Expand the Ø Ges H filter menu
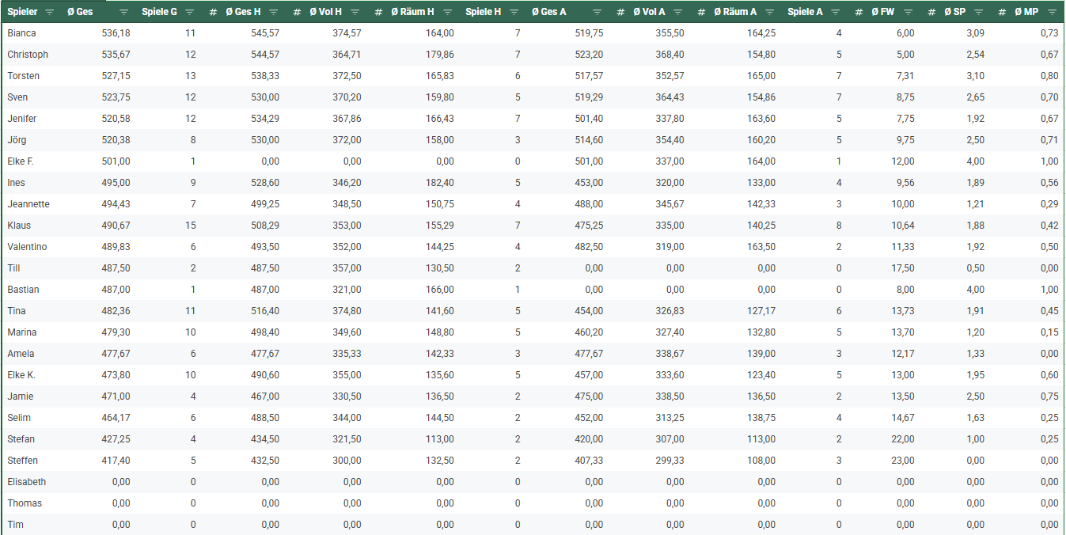1066x535 pixels. tap(273, 13)
